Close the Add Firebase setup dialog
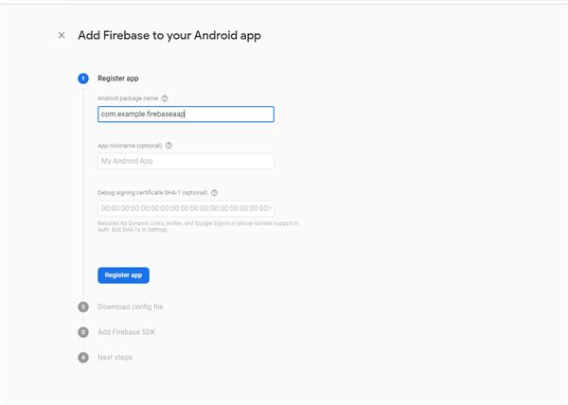Viewport: 568px width, 405px height. [62, 36]
